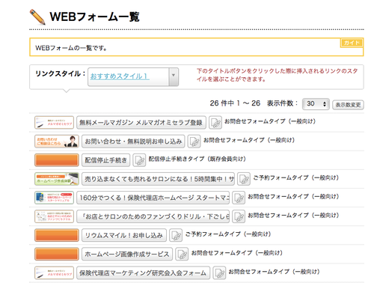Click the 無料メールマガジン メルマガオミセラブ登録 title button
Viewport: 374px width, 283px height.
pos(141,123)
